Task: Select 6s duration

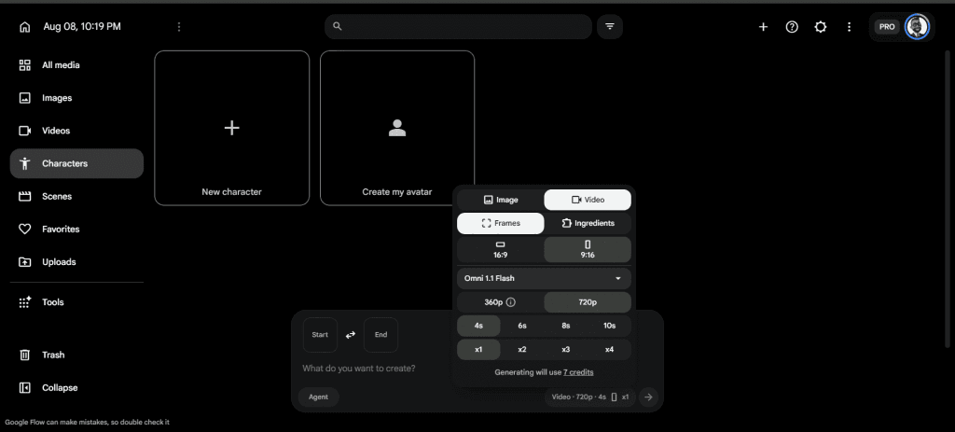Action: pyautogui.click(x=522, y=326)
